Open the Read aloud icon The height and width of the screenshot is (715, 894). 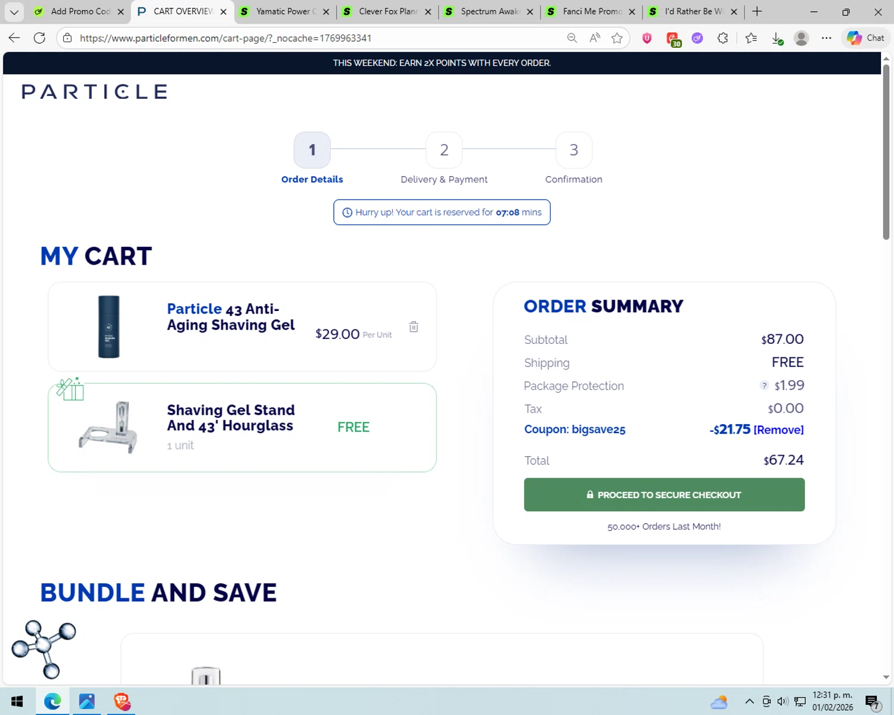[594, 38]
